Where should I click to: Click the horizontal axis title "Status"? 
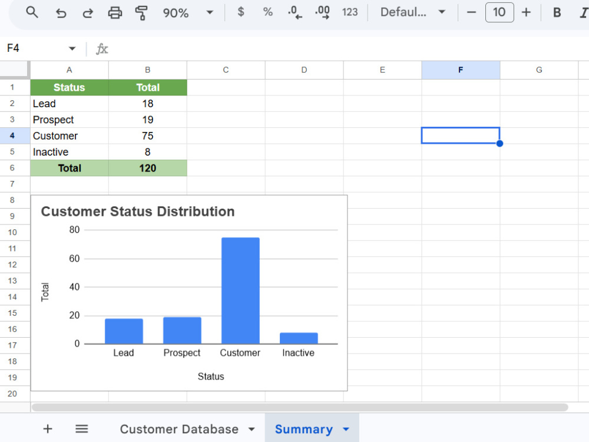211,376
